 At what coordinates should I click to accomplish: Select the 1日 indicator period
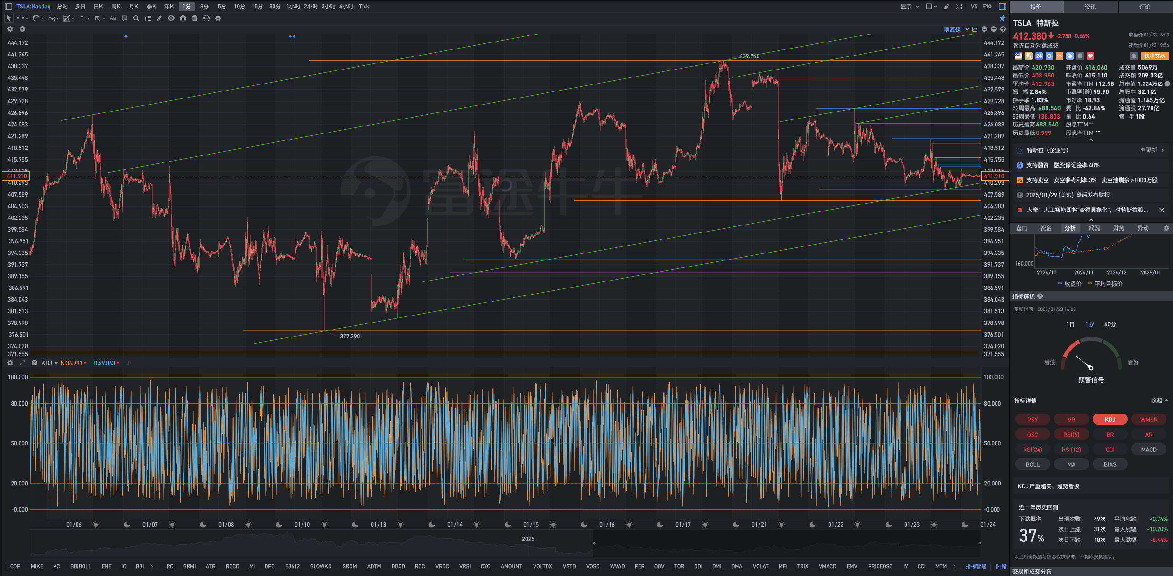pos(1070,324)
